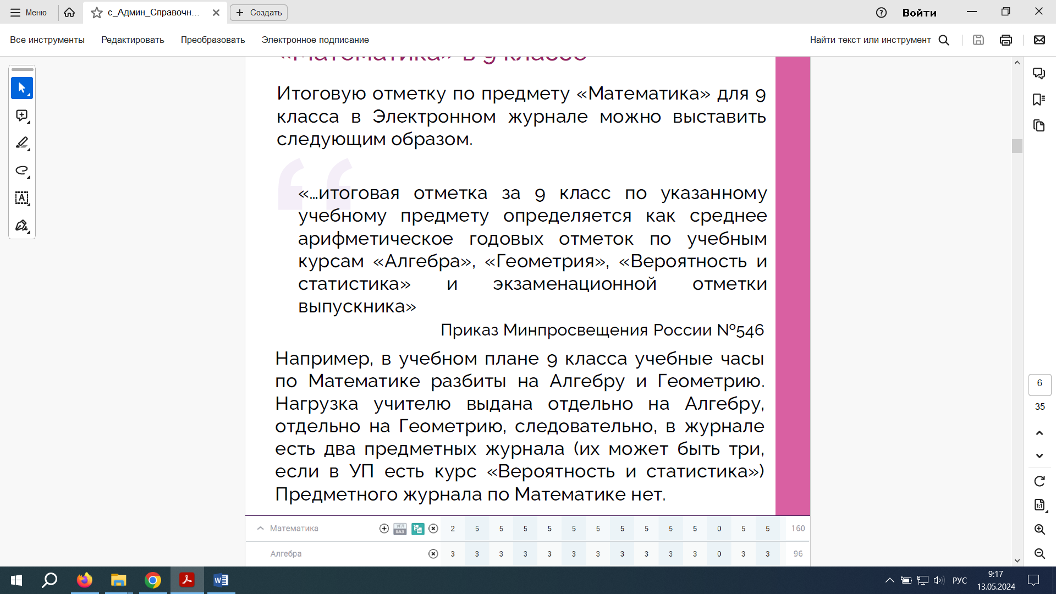Open the Редактировать menu

click(x=133, y=40)
